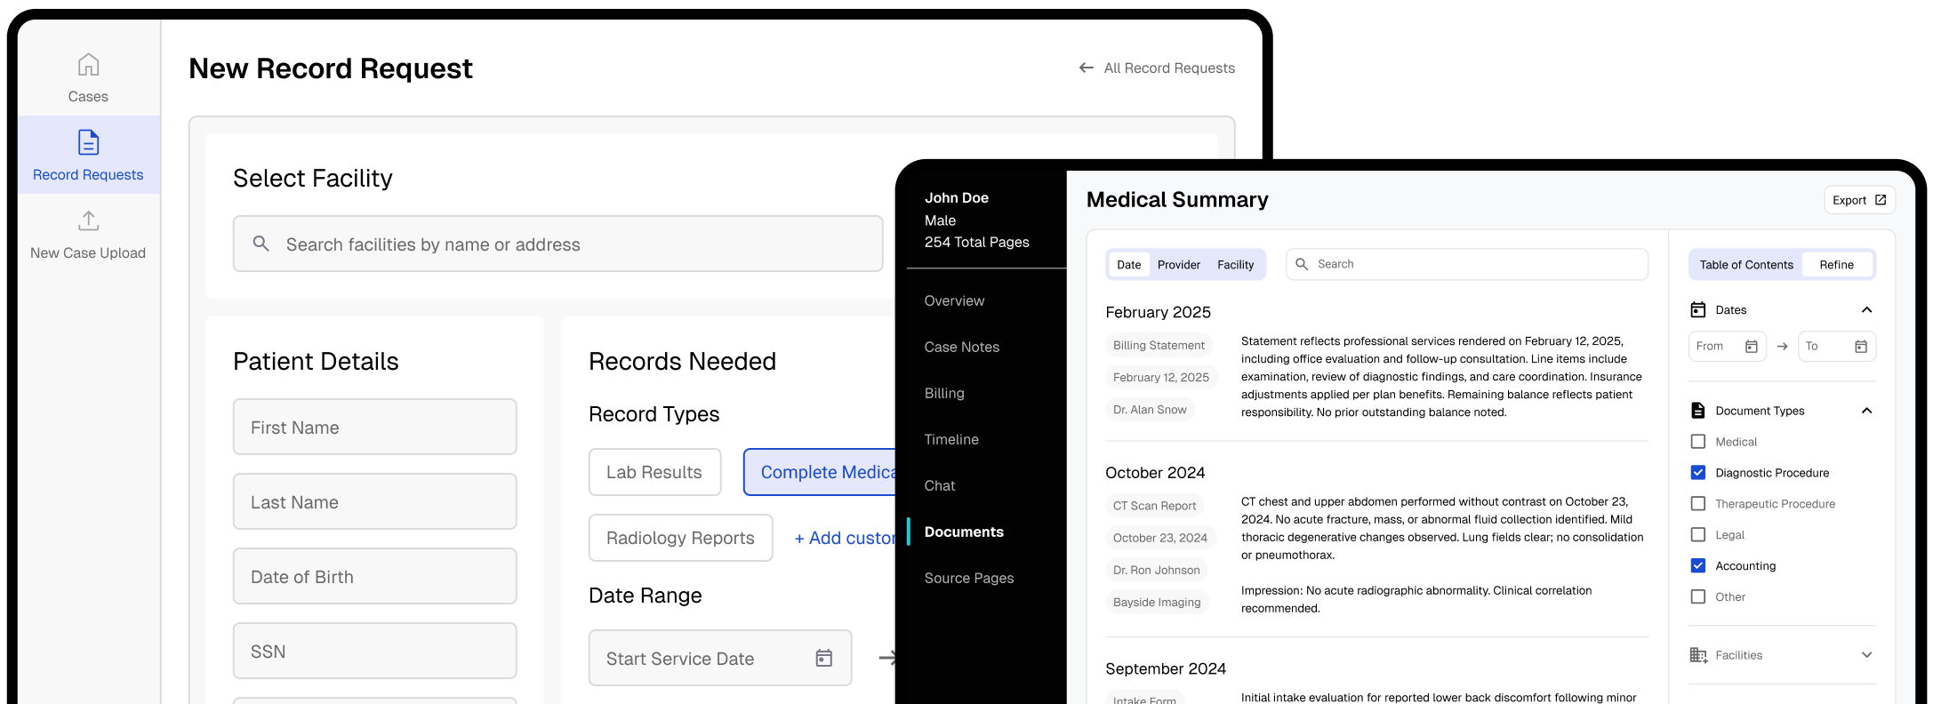Click the October 23, 2024 tag

coord(1159,538)
